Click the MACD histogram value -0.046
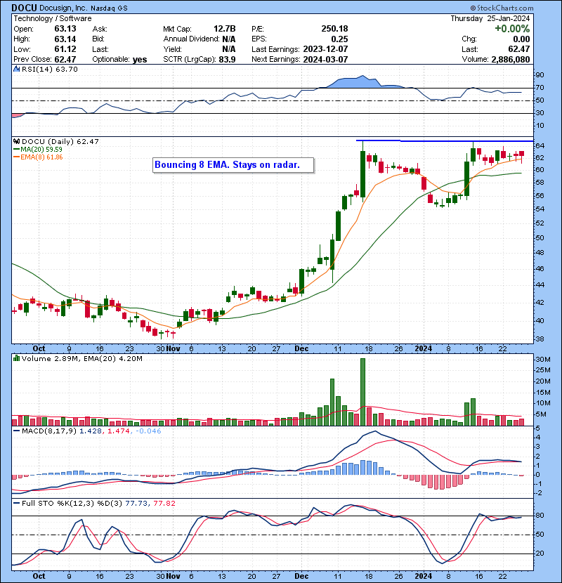The width and height of the screenshot is (562, 583). (148, 431)
